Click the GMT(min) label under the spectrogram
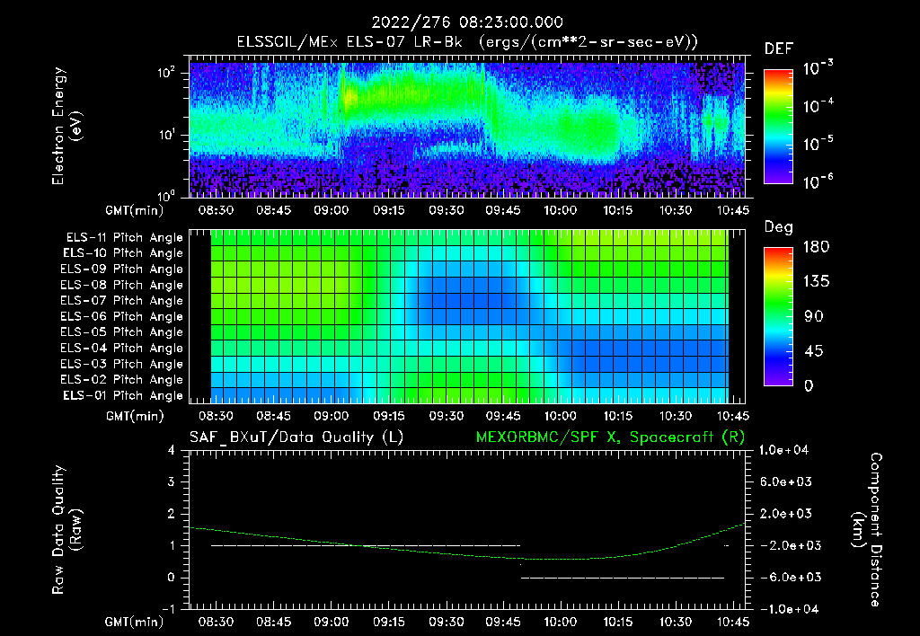920x636 pixels. tap(135, 210)
